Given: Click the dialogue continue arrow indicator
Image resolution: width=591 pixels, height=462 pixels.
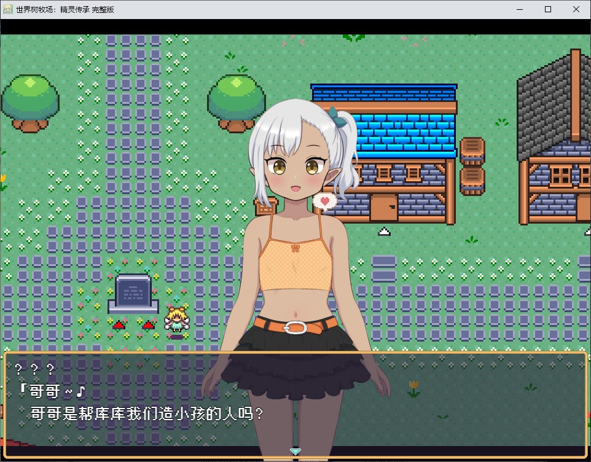Looking at the screenshot, I should point(295,451).
